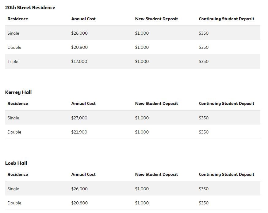Viewport: 268px width, 213px height.
Task: Click the 20th Street Residence heading
Action: (30, 8)
